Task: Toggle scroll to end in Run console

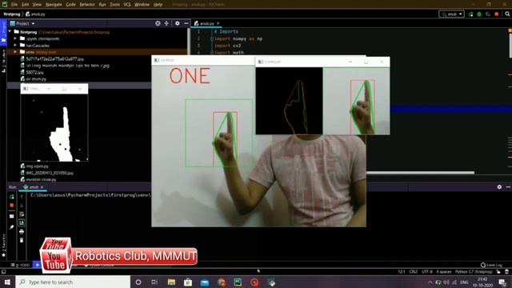Action: coord(22,222)
